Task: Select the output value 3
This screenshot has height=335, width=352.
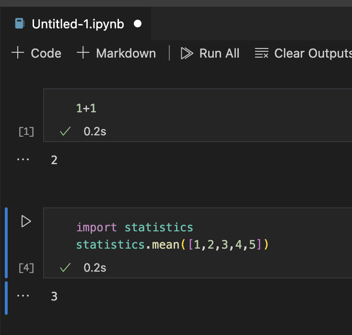Action: point(54,297)
